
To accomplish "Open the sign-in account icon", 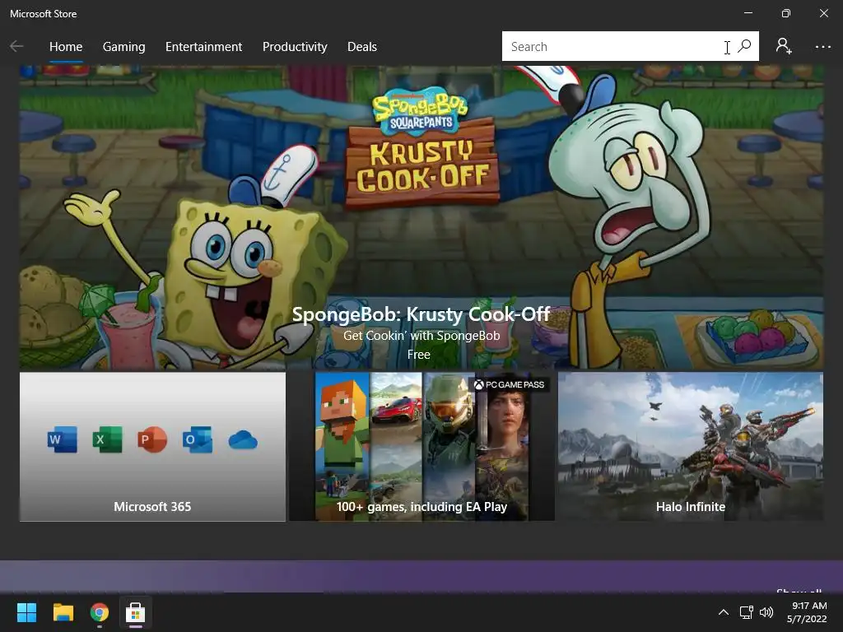I will coord(784,46).
